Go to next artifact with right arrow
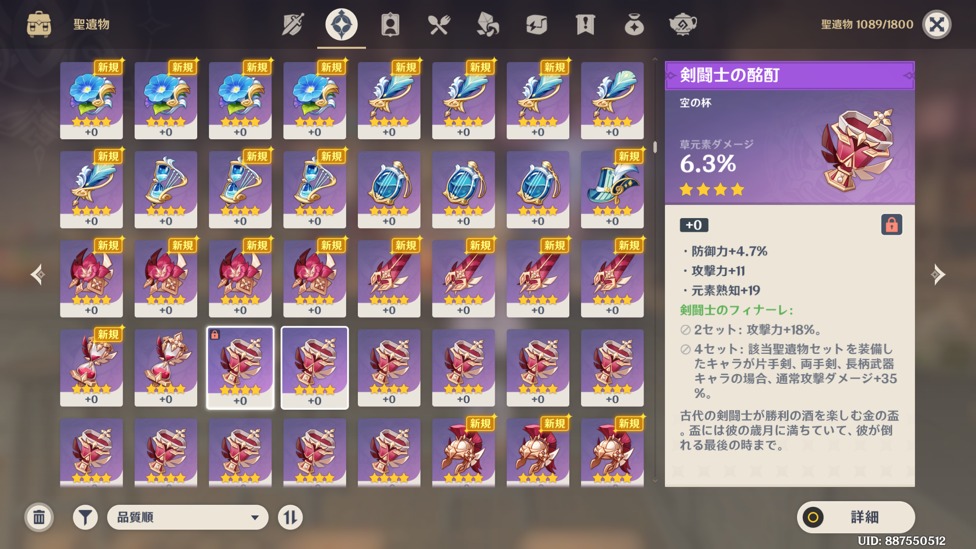The image size is (976, 549). pyautogui.click(x=937, y=274)
